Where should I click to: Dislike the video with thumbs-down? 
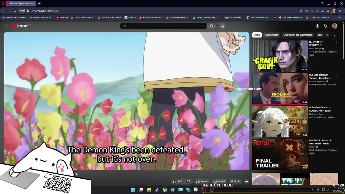188,181
